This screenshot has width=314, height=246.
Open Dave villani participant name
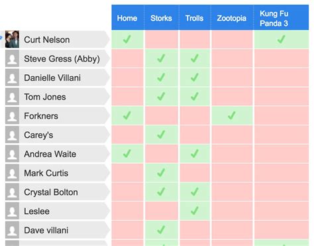46,230
